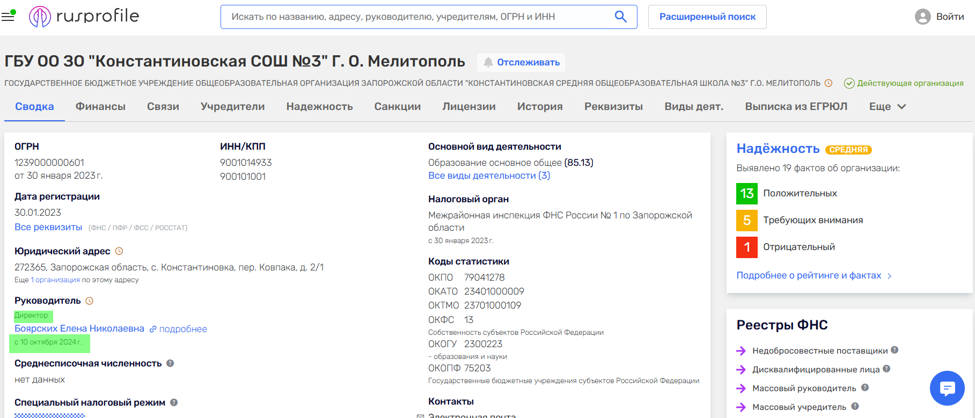Click the clock icon beside Руководитель
This screenshot has height=418, width=975.
pos(90,301)
